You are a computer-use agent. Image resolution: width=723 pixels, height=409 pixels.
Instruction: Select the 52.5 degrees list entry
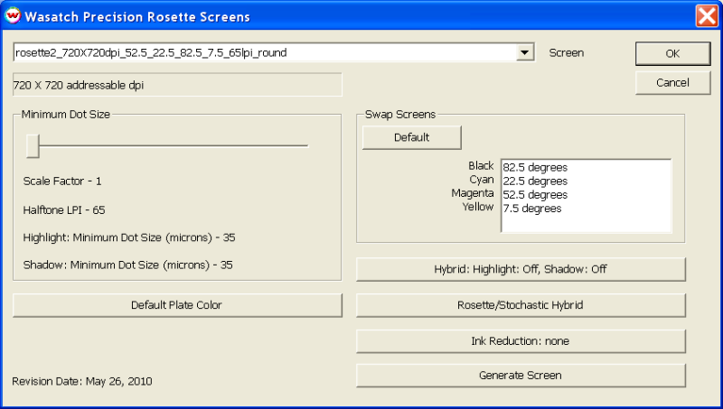[x=535, y=195]
